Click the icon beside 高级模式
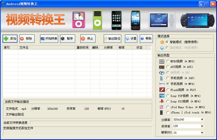Screen dimensions: 217x140 (x=162, y=48)
